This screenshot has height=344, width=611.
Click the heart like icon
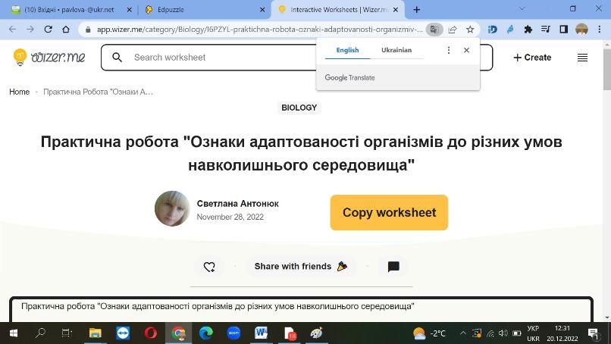(x=209, y=267)
